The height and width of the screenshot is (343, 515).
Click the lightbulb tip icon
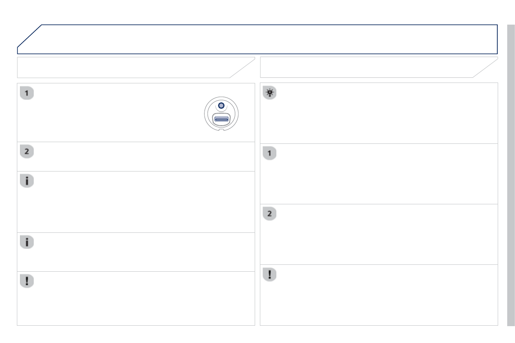pyautogui.click(x=270, y=93)
